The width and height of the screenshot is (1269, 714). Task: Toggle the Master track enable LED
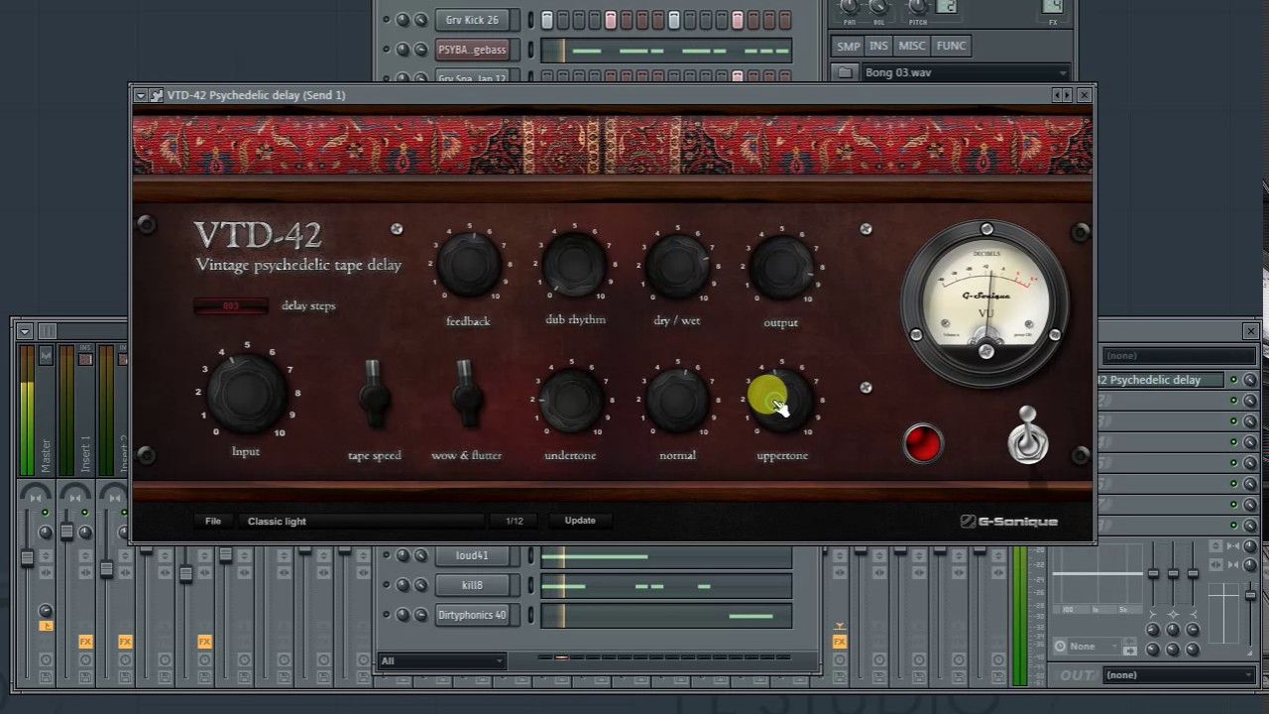point(45,513)
